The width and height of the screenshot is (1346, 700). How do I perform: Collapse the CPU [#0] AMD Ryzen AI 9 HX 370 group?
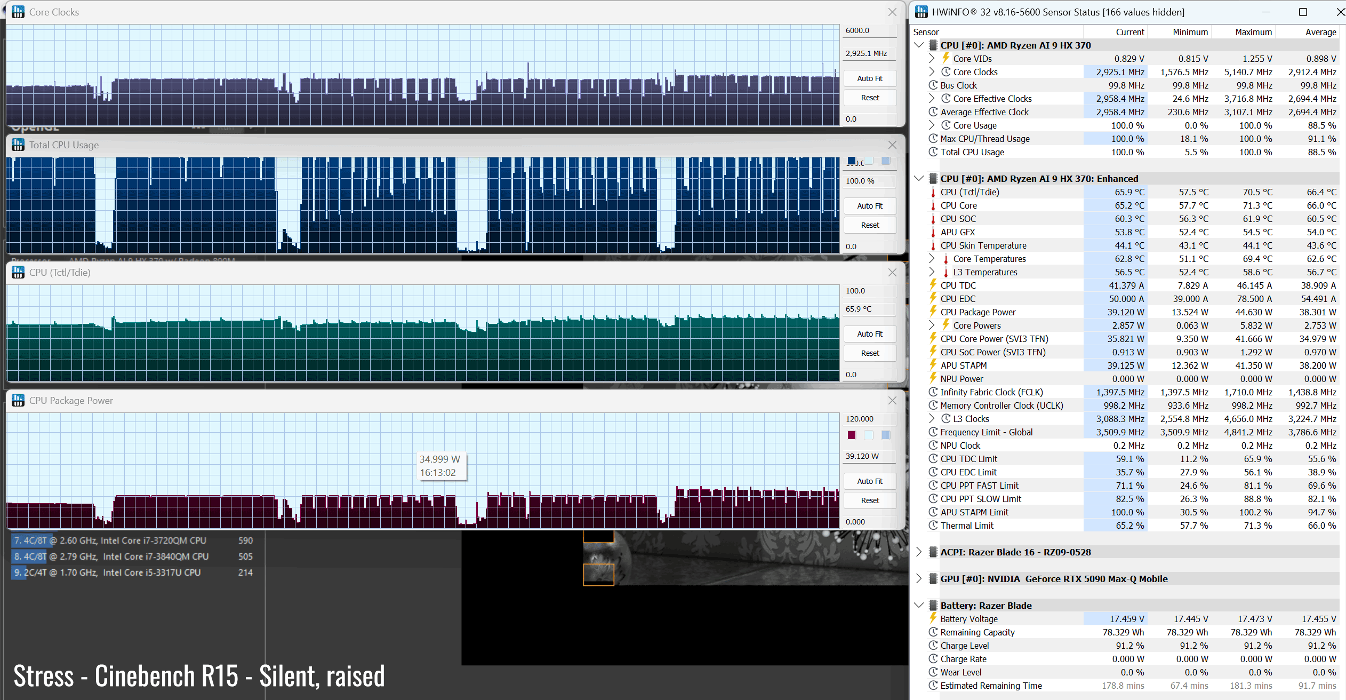[919, 45]
